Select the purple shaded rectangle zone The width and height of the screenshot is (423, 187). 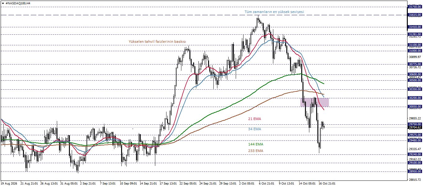coord(315,102)
